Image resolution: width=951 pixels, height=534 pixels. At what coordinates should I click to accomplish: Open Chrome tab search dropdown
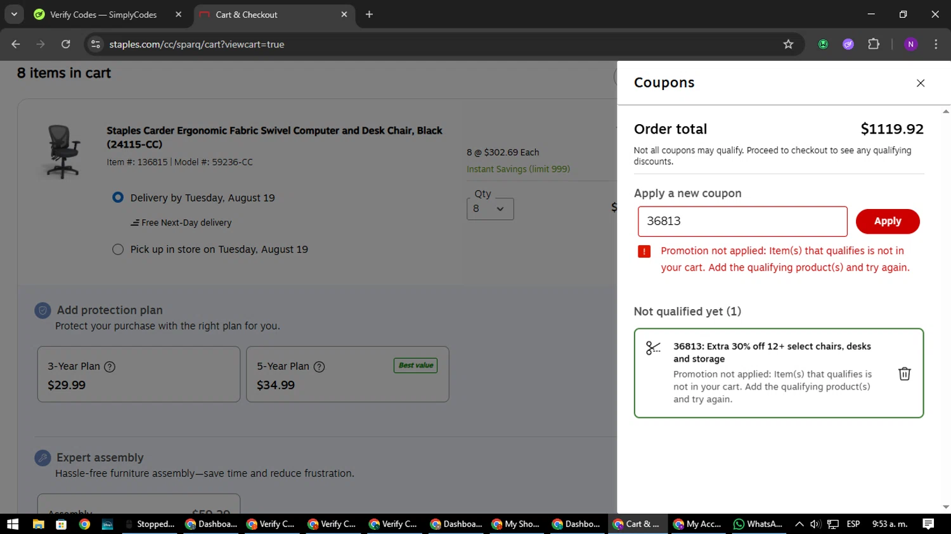tap(14, 14)
